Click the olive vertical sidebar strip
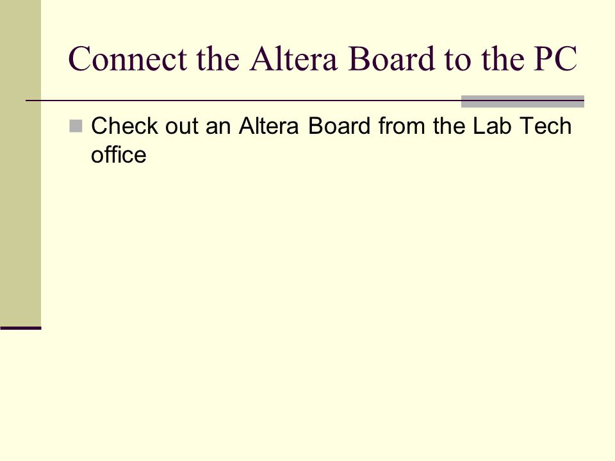The image size is (615, 461). pyautogui.click(x=20, y=163)
